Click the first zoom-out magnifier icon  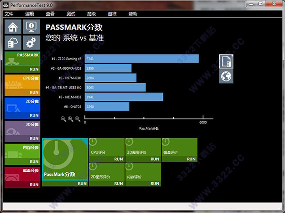point(63,119)
